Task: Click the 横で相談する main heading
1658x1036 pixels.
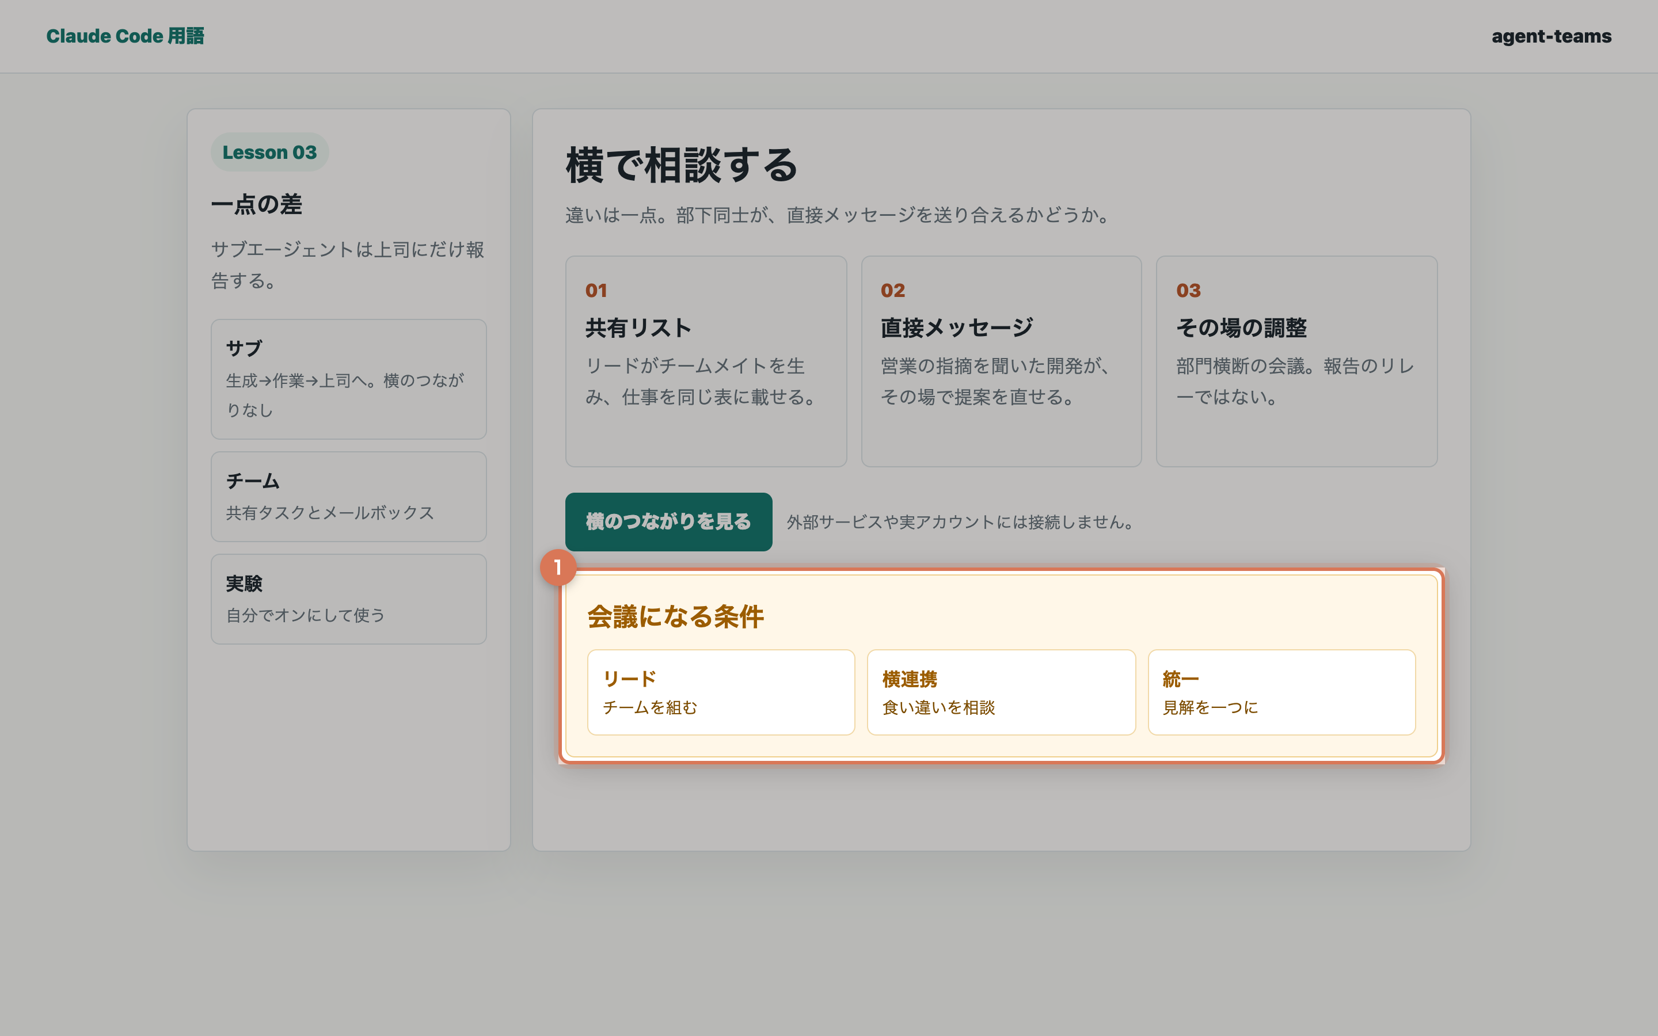Action: click(x=682, y=165)
